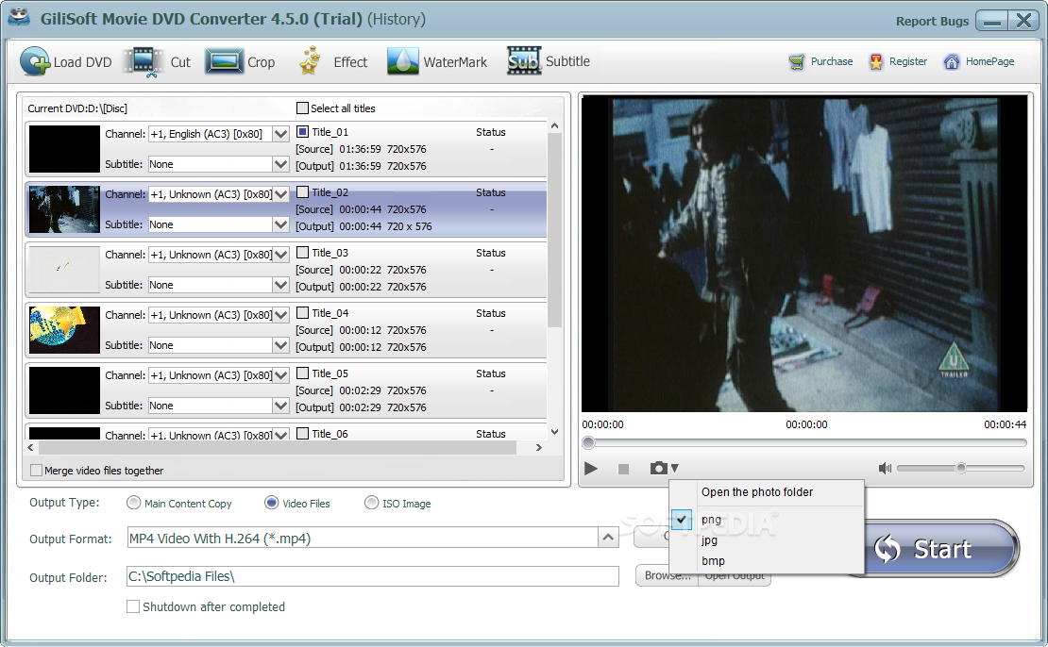1048x647 pixels.
Task: Click the Load DVD icon
Action: click(35, 61)
